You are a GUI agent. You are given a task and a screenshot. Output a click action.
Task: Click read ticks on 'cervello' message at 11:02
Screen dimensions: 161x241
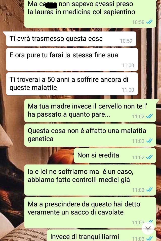pos(149,116)
